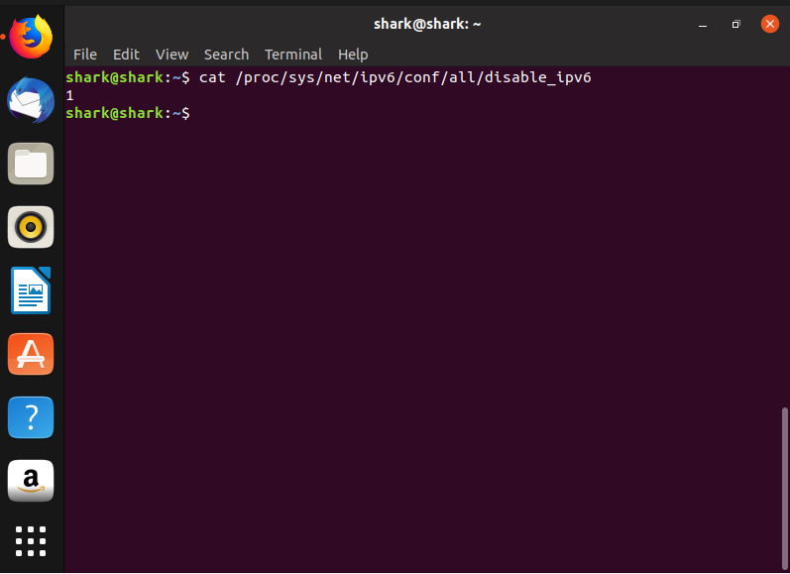Open LibreOffice Writer from the dock
The height and width of the screenshot is (574, 790).
coord(31,290)
